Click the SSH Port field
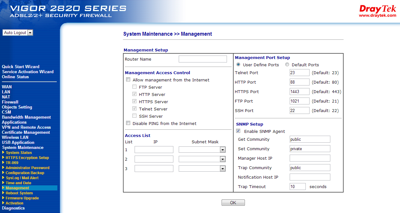 (x=299, y=110)
